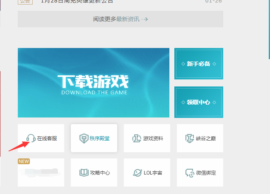Open the 峡谷之巅 text link

pyautogui.click(x=206, y=138)
